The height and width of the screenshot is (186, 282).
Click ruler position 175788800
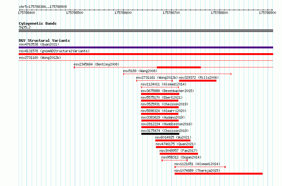pyautogui.click(x=219, y=13)
